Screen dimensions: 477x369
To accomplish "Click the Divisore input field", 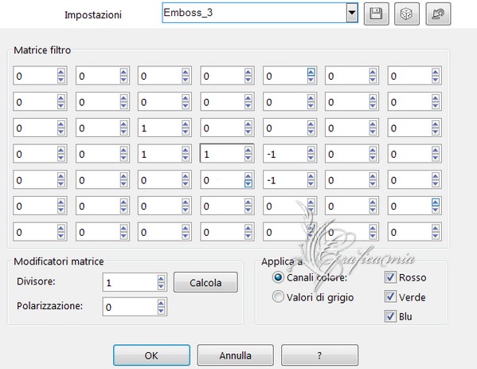I will 130,283.
